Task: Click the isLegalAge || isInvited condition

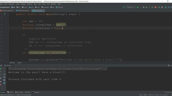Action: pyautogui.click(x=47, y=53)
